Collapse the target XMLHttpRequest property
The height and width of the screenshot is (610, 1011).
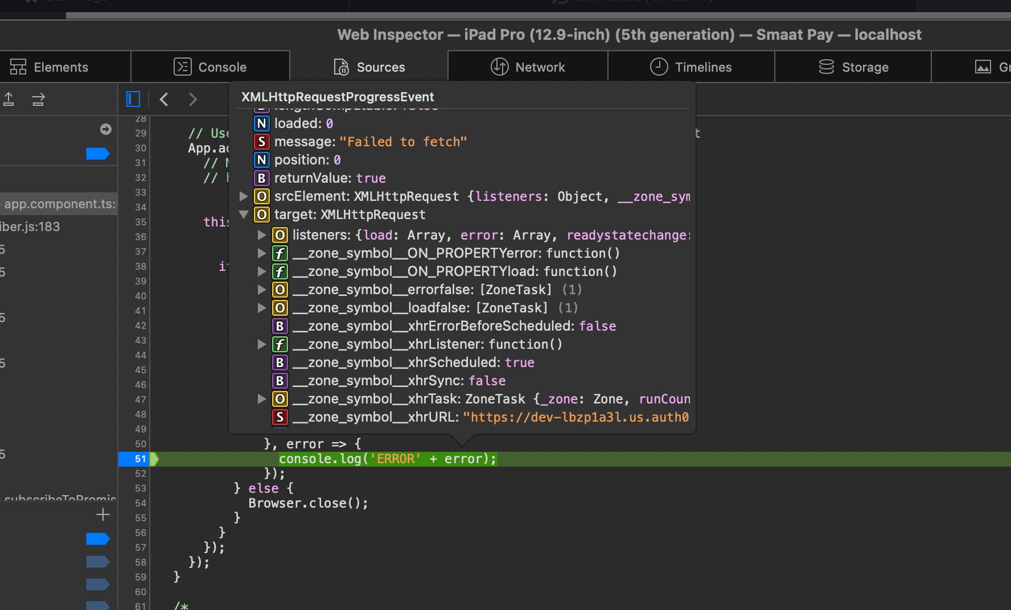pyautogui.click(x=244, y=215)
